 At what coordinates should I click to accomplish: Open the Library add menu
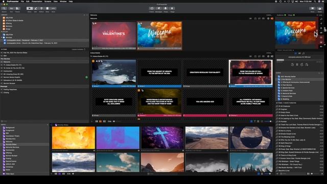84,15
